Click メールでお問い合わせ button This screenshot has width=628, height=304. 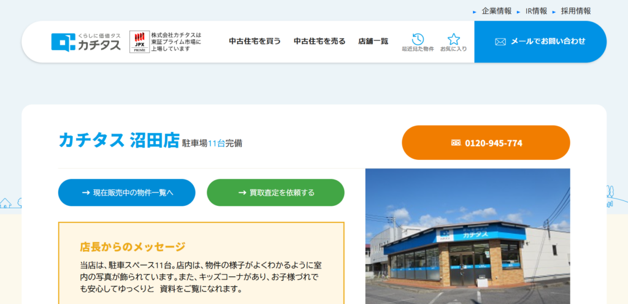(x=540, y=42)
